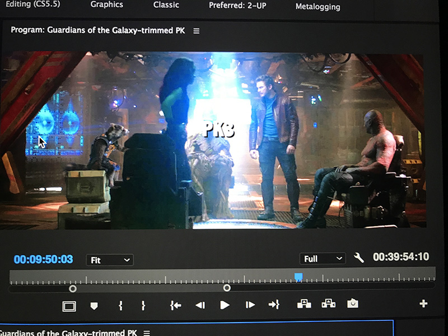Step forward one frame
Screen dimensions: 448x336
pos(250,305)
